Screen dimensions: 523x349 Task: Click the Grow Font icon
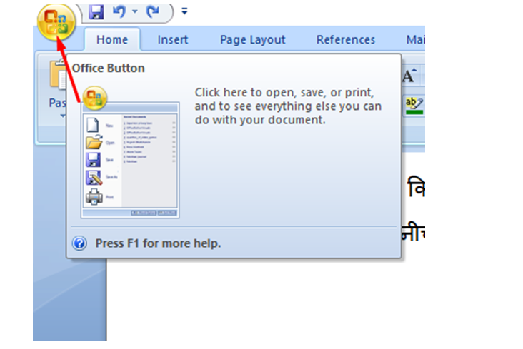410,76
